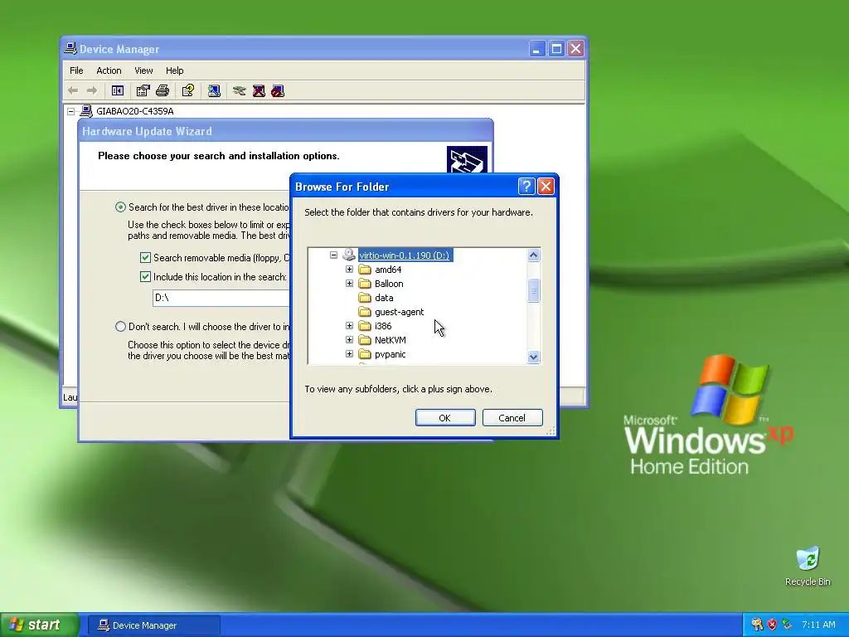The height and width of the screenshot is (637, 849).
Task: Click Scan for hardware changes icon
Action: 214,91
